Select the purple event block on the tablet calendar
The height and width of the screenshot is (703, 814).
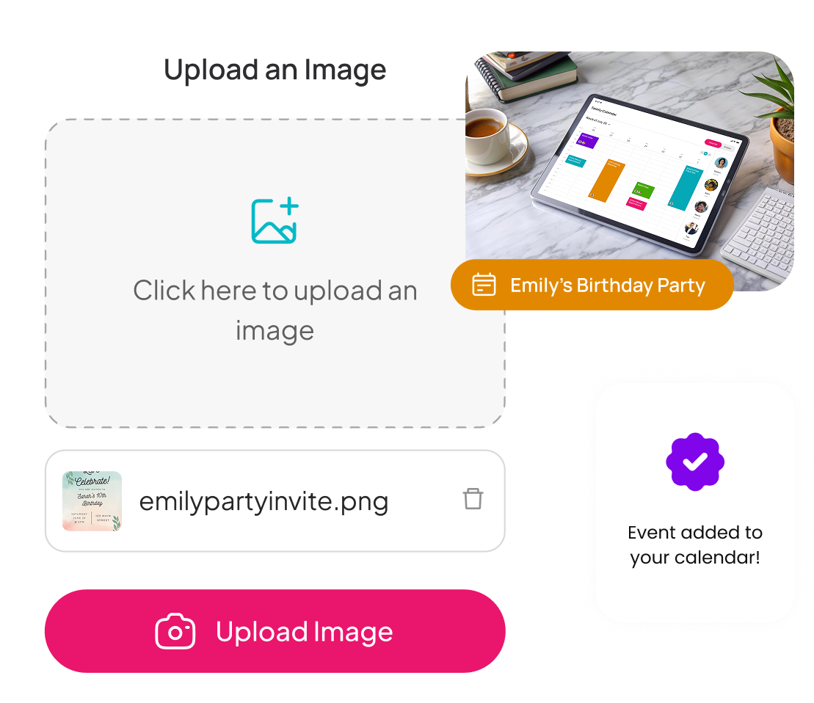587,140
